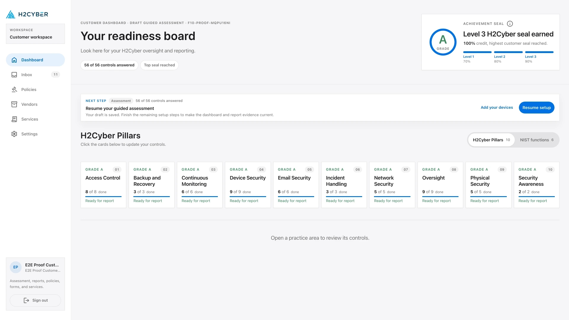Open the Email Security pillar card
The width and height of the screenshot is (569, 320).
pyautogui.click(x=296, y=185)
